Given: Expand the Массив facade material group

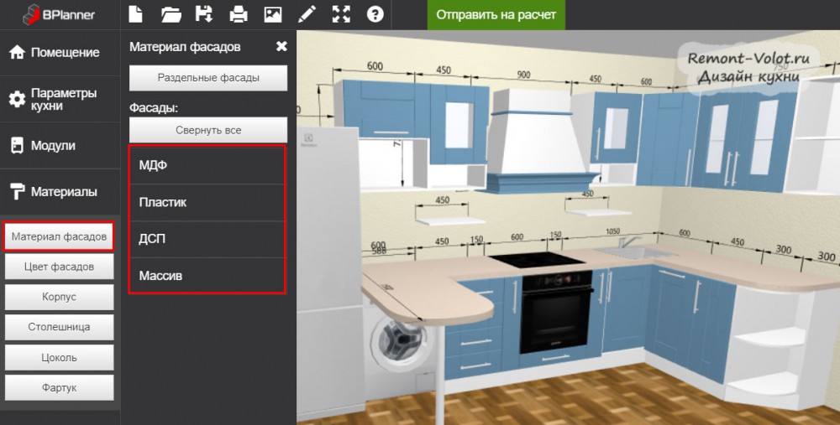Looking at the screenshot, I should pos(207,275).
